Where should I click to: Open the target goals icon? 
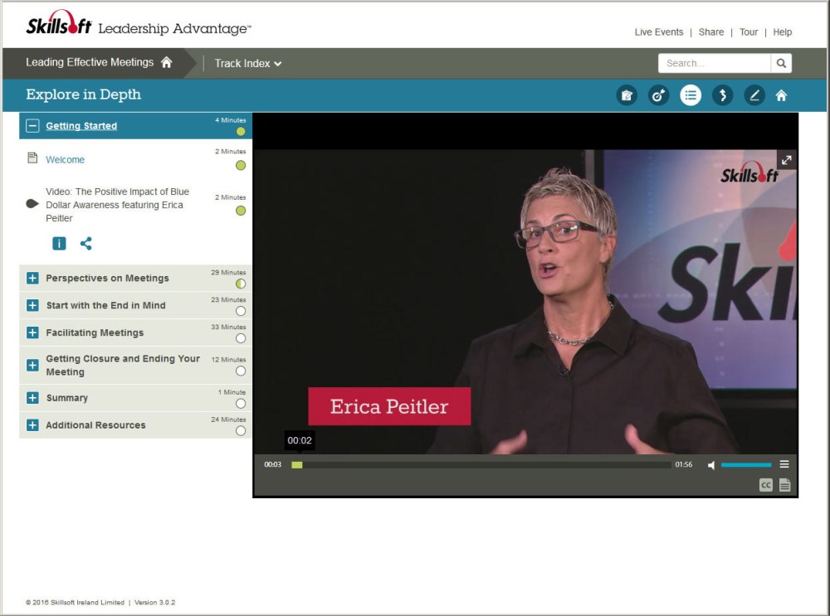[x=658, y=95]
